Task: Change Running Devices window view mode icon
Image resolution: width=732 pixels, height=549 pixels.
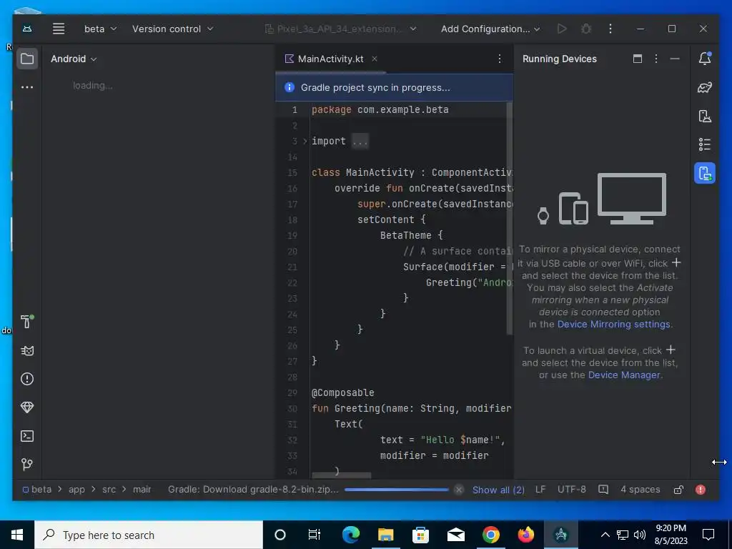Action: 637,59
